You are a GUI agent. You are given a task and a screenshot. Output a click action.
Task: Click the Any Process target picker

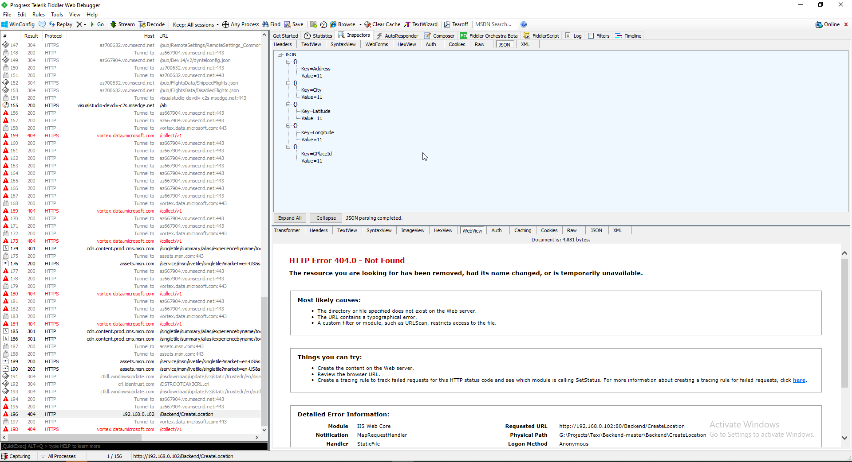[x=241, y=24]
